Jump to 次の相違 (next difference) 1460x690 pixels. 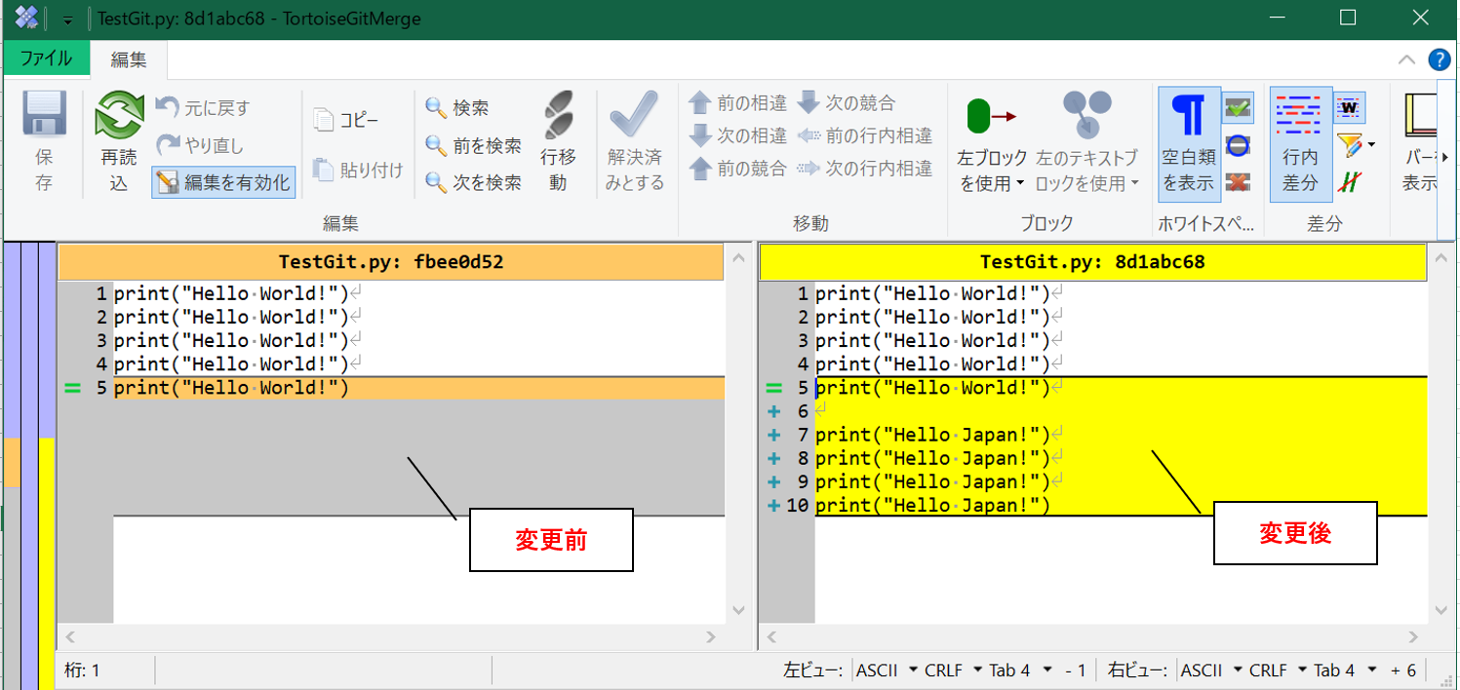(738, 135)
